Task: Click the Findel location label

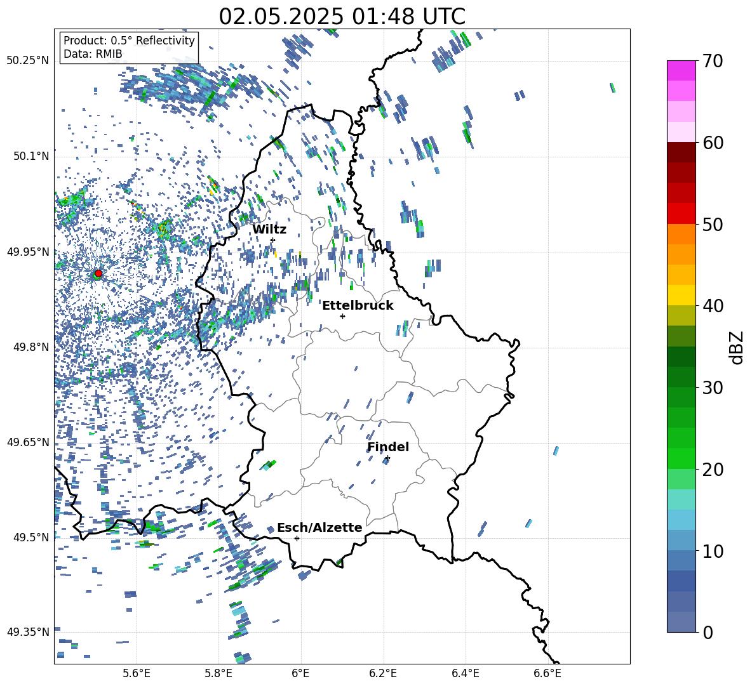Action: 388,447
